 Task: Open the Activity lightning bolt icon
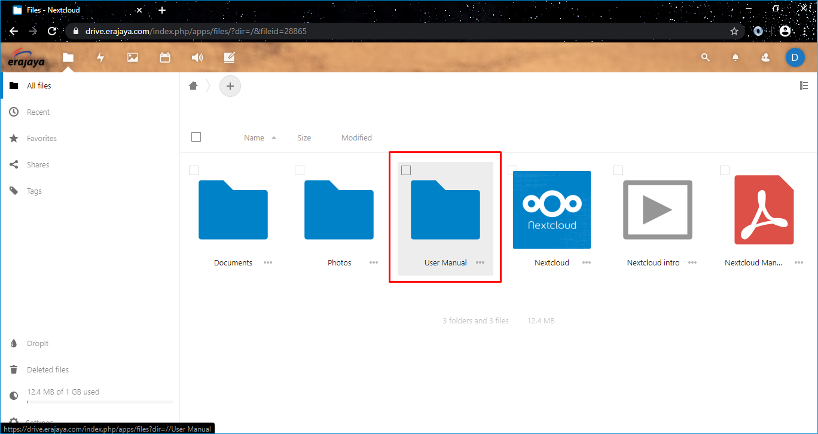click(x=100, y=57)
